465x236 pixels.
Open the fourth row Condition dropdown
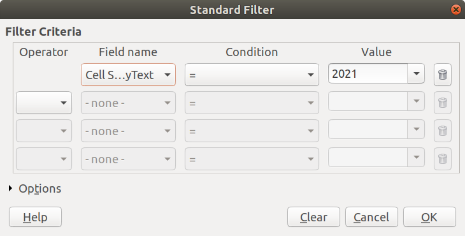(x=252, y=159)
